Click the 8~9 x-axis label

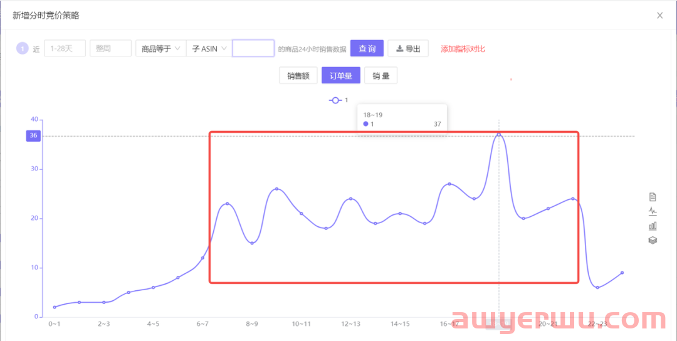pos(252,323)
